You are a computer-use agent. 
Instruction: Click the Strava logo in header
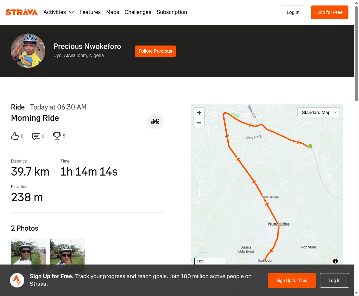(x=22, y=12)
